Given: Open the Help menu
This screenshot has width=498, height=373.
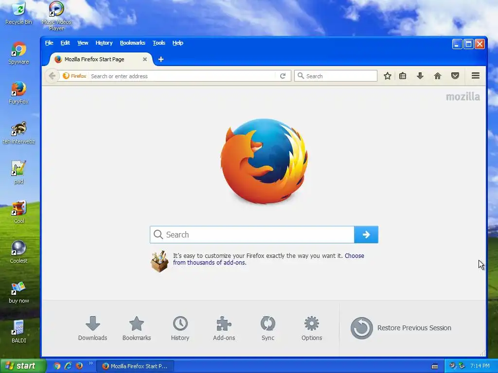Looking at the screenshot, I should coord(178,43).
